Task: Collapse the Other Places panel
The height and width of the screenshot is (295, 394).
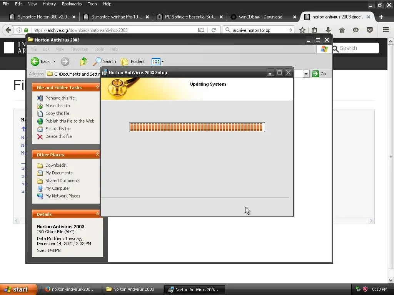Action: coord(97,154)
